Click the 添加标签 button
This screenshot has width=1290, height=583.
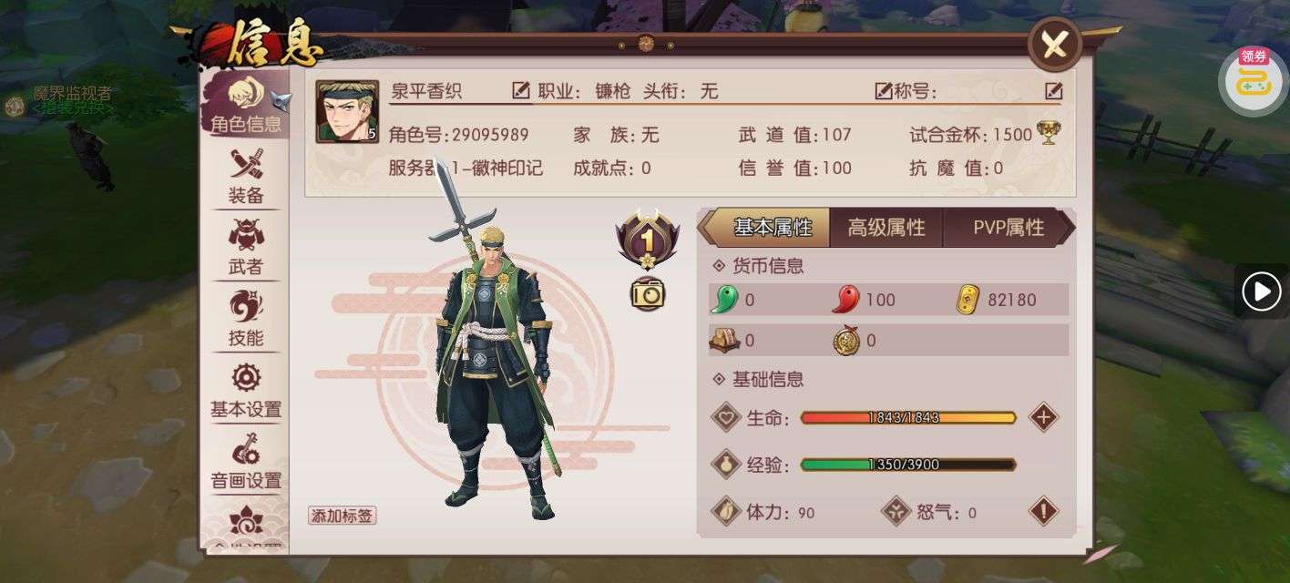coord(342,516)
